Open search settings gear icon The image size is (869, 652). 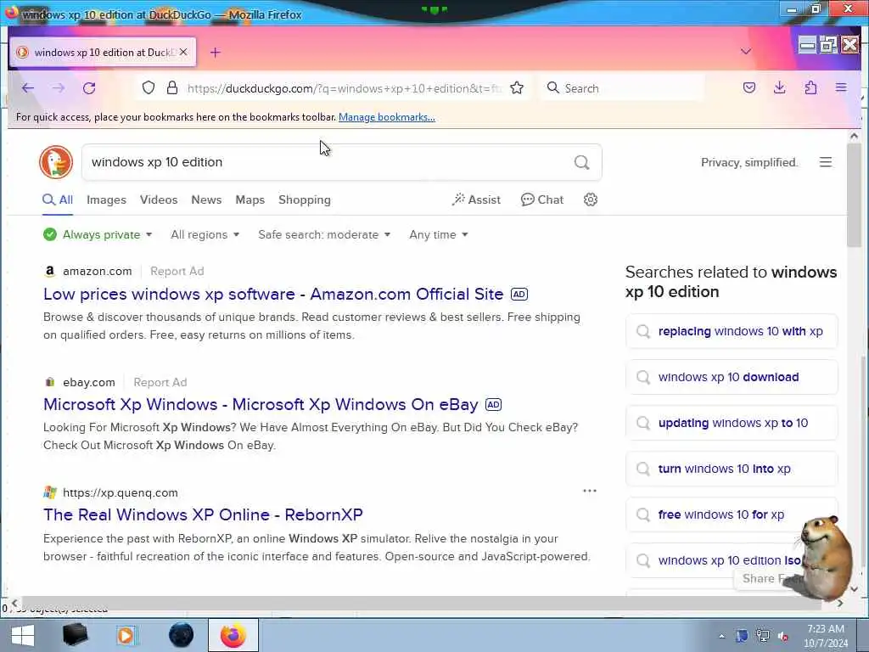point(591,200)
